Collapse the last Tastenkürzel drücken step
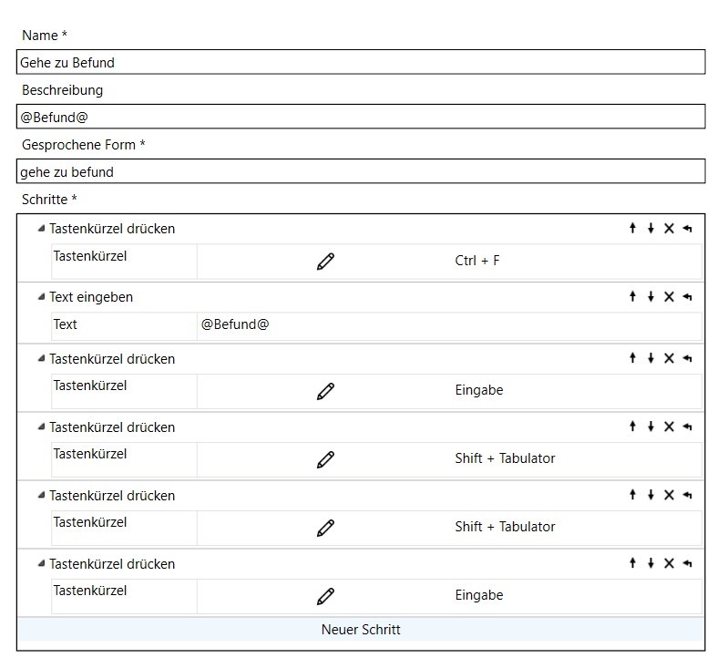 coord(41,563)
